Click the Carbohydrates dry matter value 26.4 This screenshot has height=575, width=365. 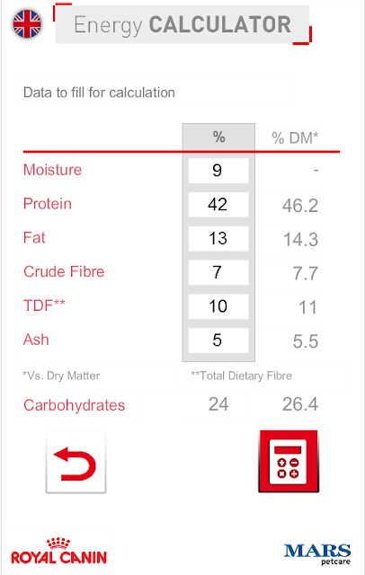(x=300, y=404)
